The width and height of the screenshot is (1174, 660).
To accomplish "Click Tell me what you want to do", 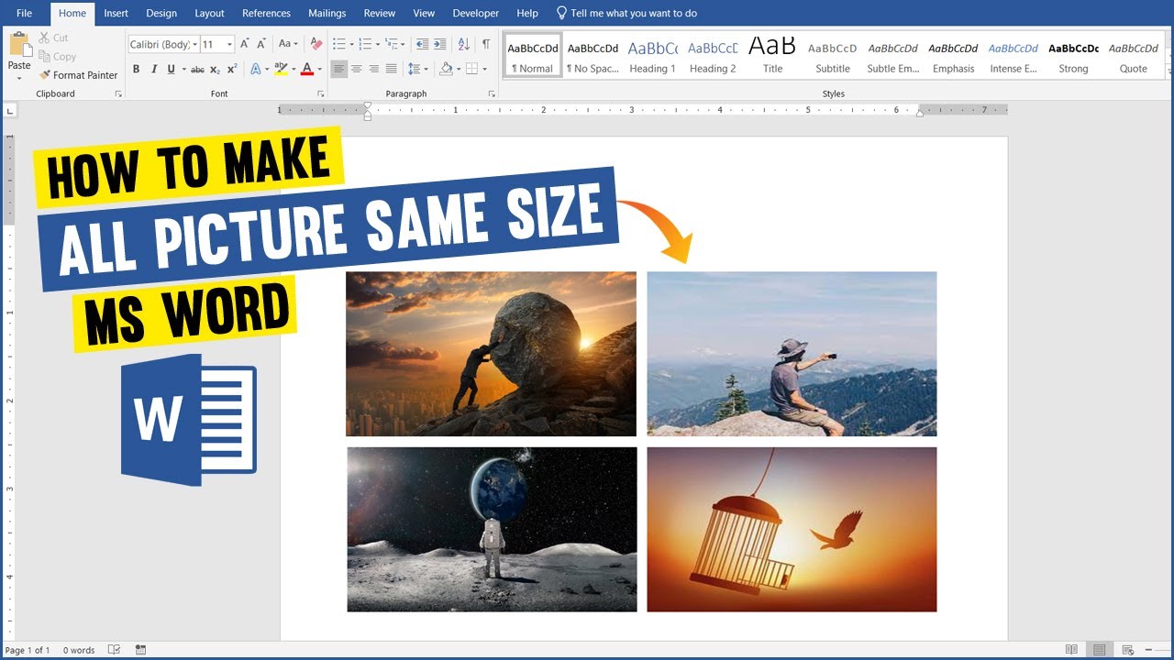I will tap(627, 13).
